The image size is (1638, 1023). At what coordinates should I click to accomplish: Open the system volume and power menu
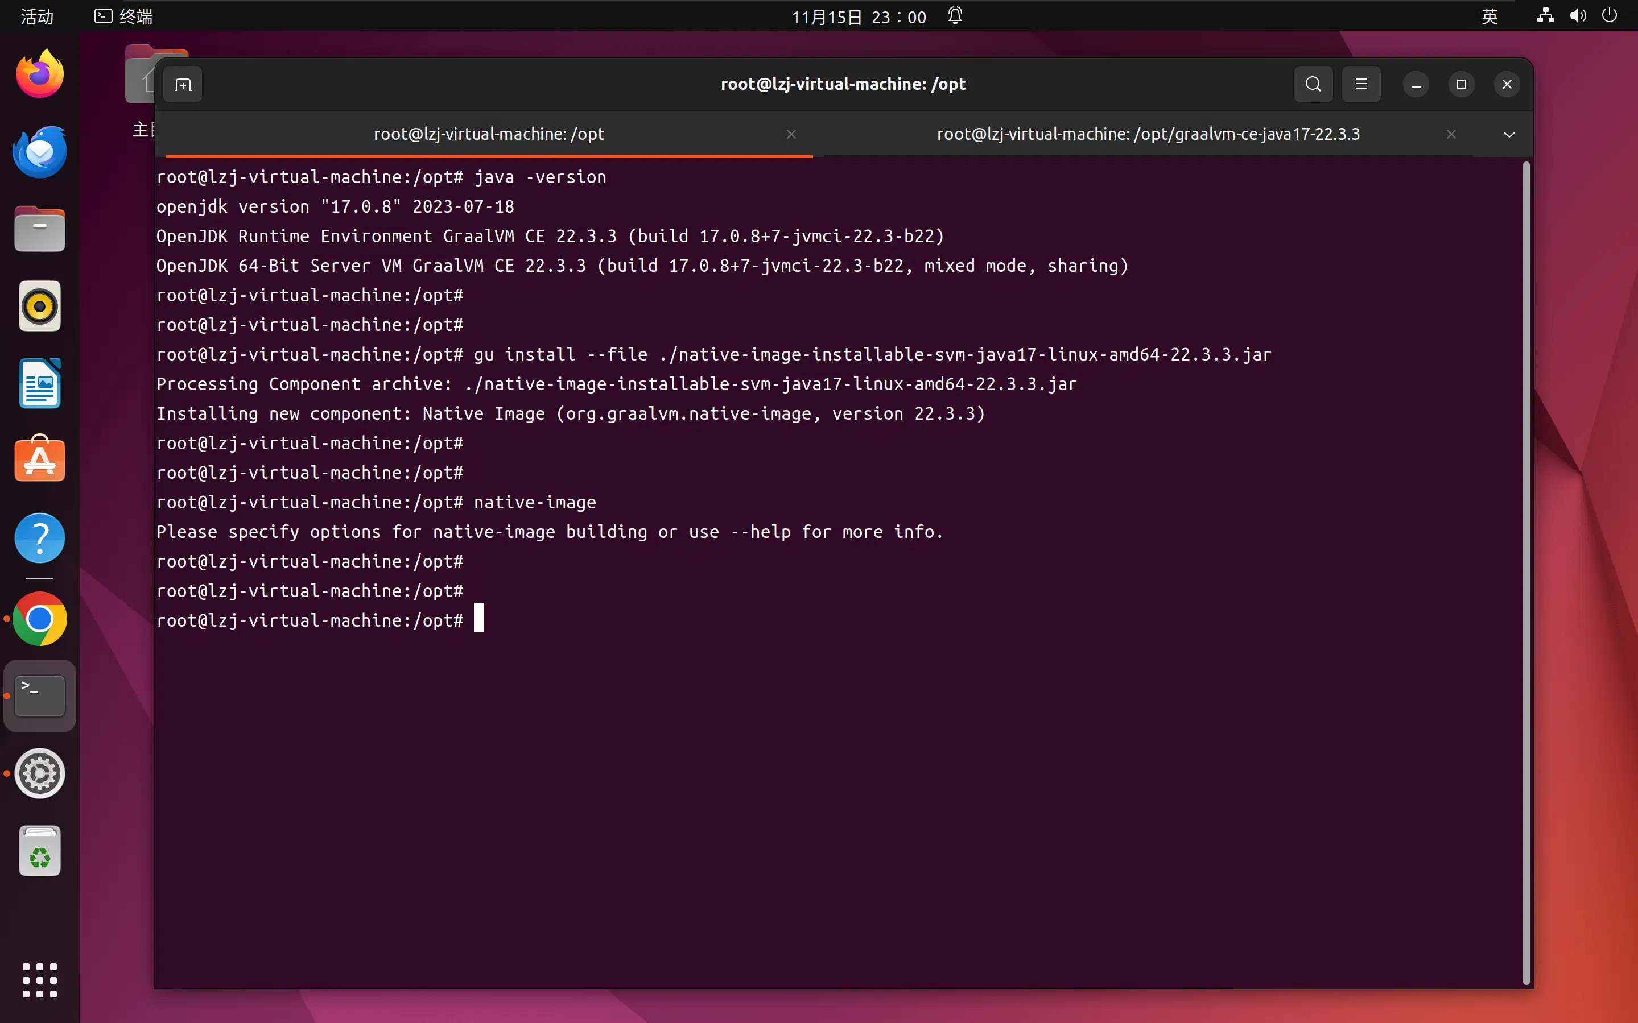pos(1577,16)
